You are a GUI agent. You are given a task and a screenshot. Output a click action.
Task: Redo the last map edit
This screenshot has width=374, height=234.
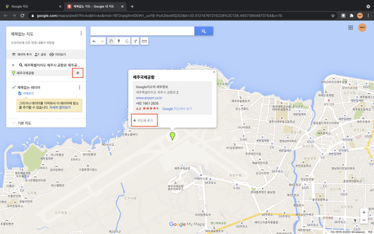(x=102, y=41)
